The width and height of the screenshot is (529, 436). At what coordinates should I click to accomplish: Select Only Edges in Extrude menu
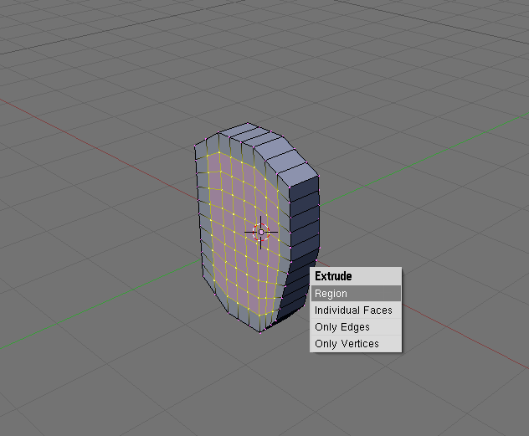pyautogui.click(x=356, y=326)
